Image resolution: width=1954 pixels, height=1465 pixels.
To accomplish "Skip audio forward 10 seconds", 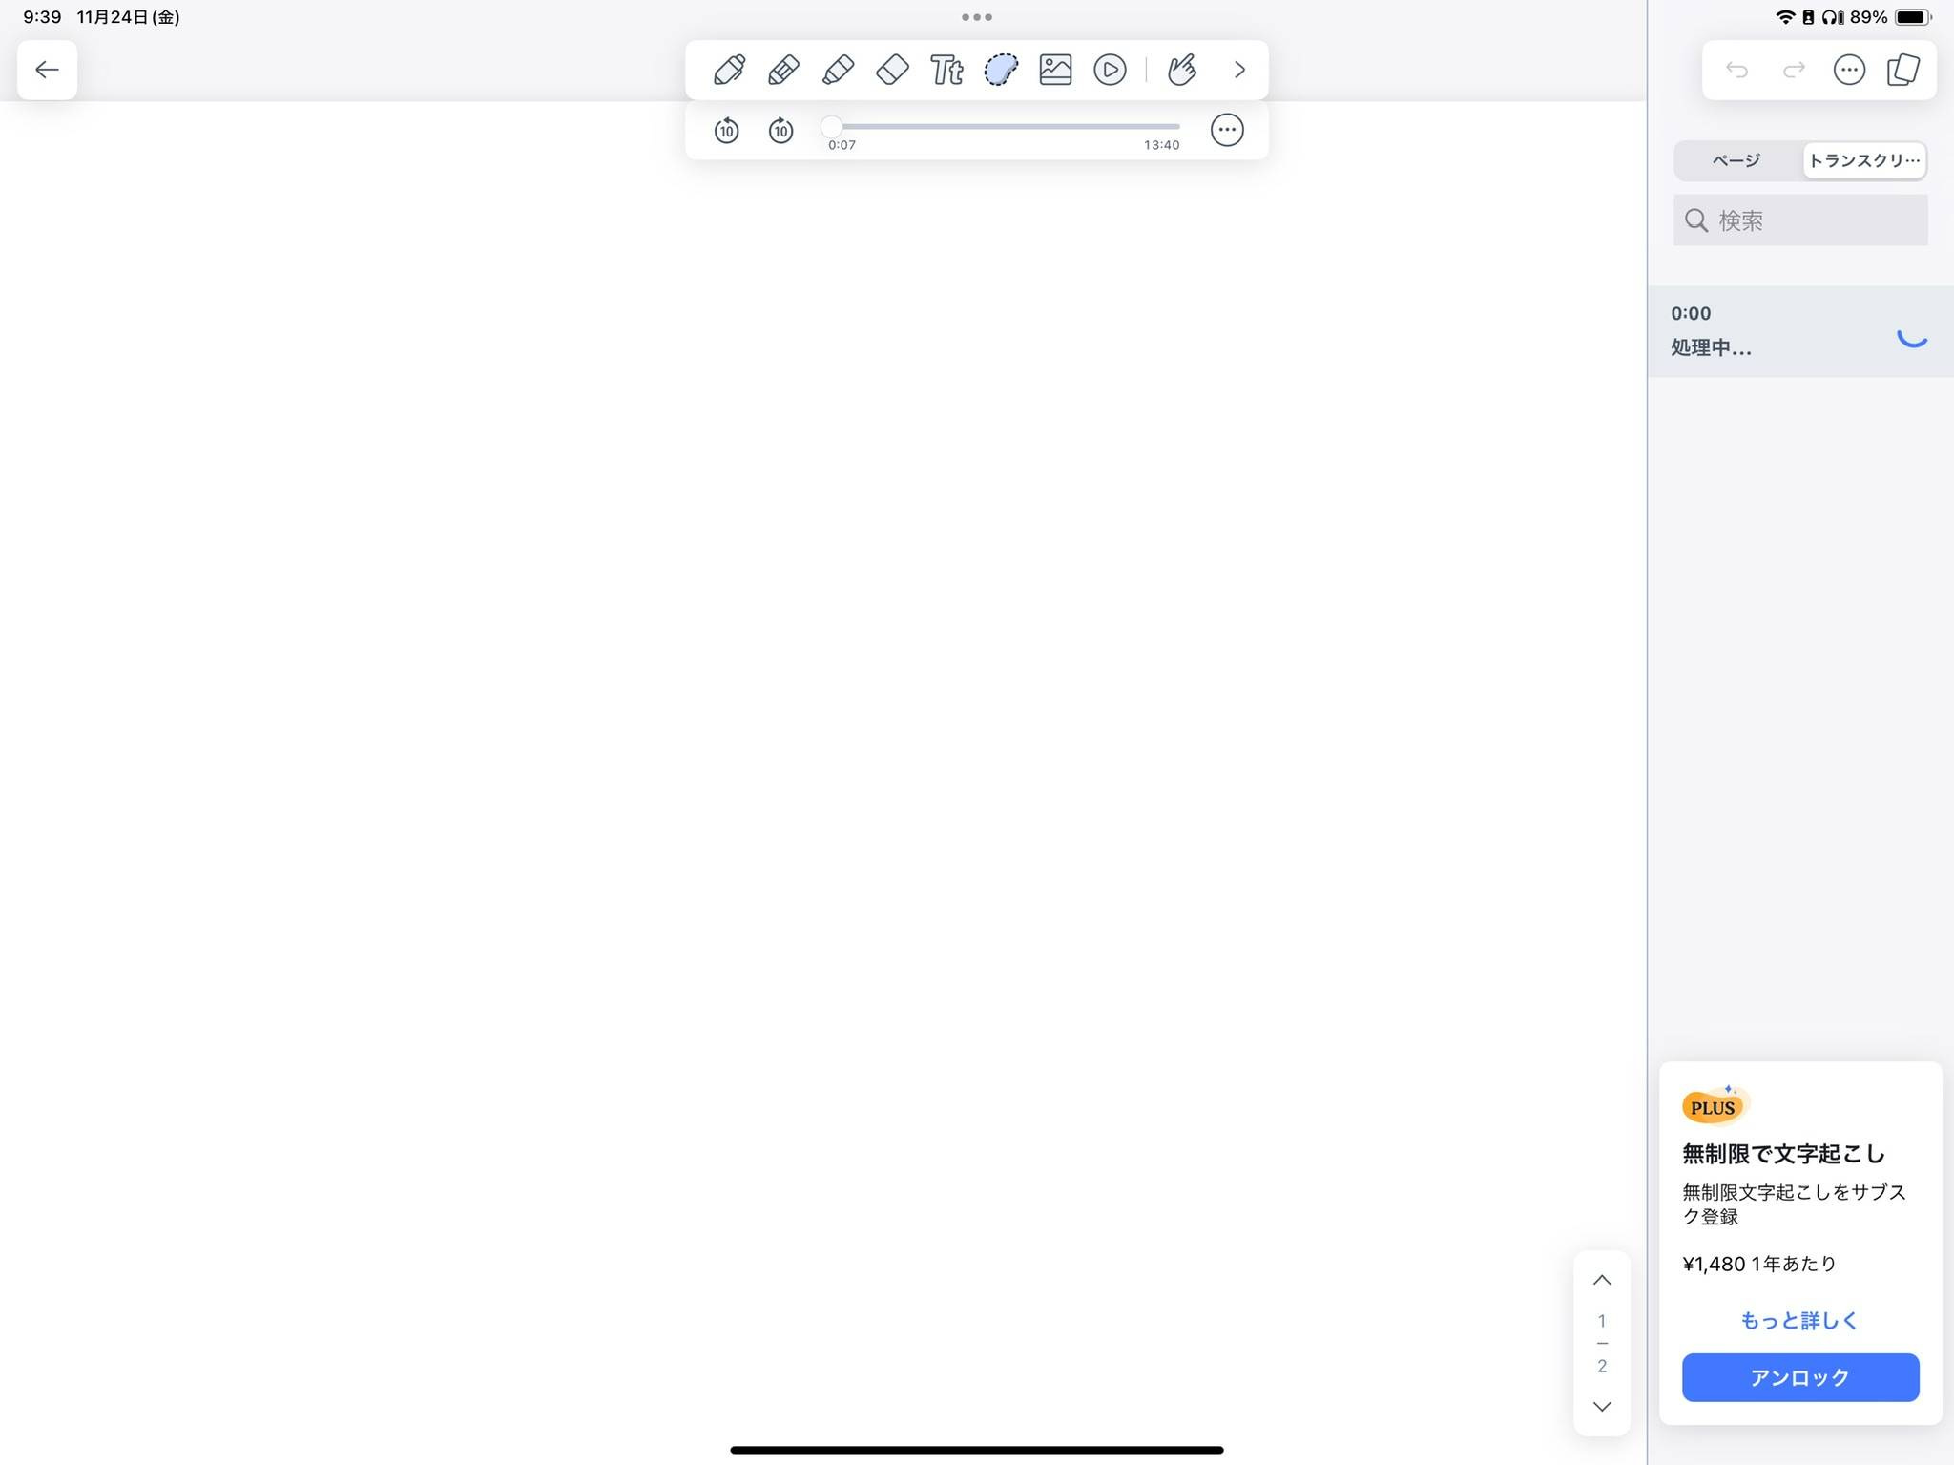I will 780,130.
